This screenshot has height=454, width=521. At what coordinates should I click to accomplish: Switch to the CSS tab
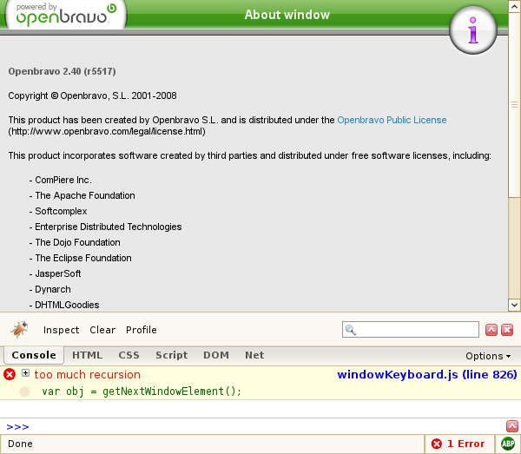tap(129, 355)
